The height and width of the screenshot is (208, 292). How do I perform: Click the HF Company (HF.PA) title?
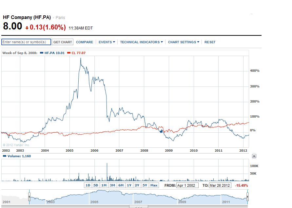click(27, 17)
